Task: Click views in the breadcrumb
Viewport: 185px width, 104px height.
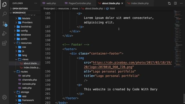Action: [75, 8]
